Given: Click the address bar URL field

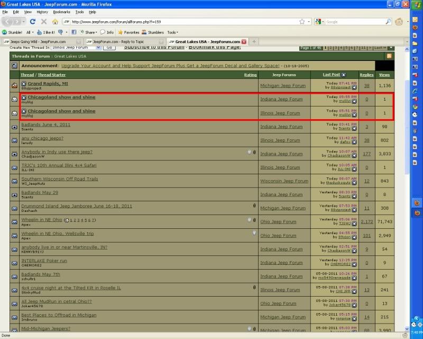Looking at the screenshot, I should click(183, 22).
